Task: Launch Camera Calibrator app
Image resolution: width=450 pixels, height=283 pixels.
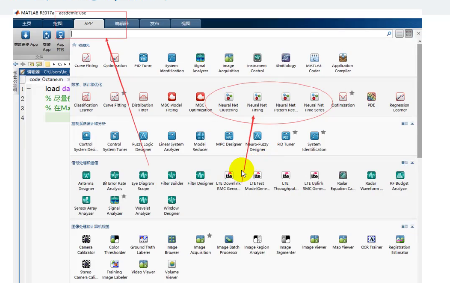Action: (x=86, y=245)
